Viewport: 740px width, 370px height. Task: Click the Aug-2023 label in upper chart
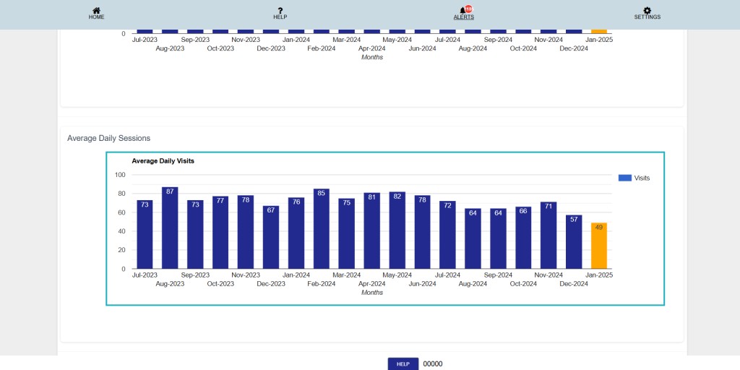point(170,48)
